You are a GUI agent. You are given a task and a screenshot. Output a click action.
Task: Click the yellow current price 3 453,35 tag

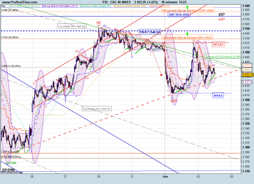pyautogui.click(x=247, y=75)
